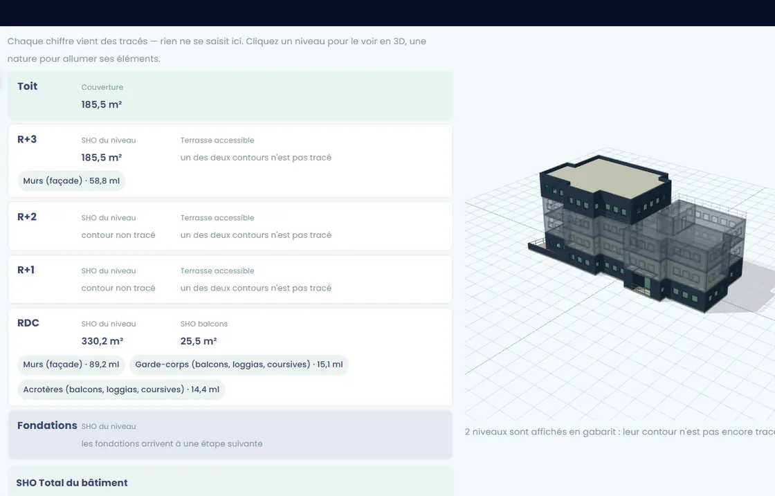Show the R+3 level in 3D
Viewport: 775px width, 496px height.
coord(230,160)
